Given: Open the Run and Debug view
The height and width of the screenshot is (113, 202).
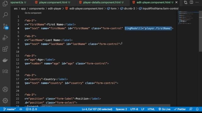Looking at the screenshot, I should [5, 38].
